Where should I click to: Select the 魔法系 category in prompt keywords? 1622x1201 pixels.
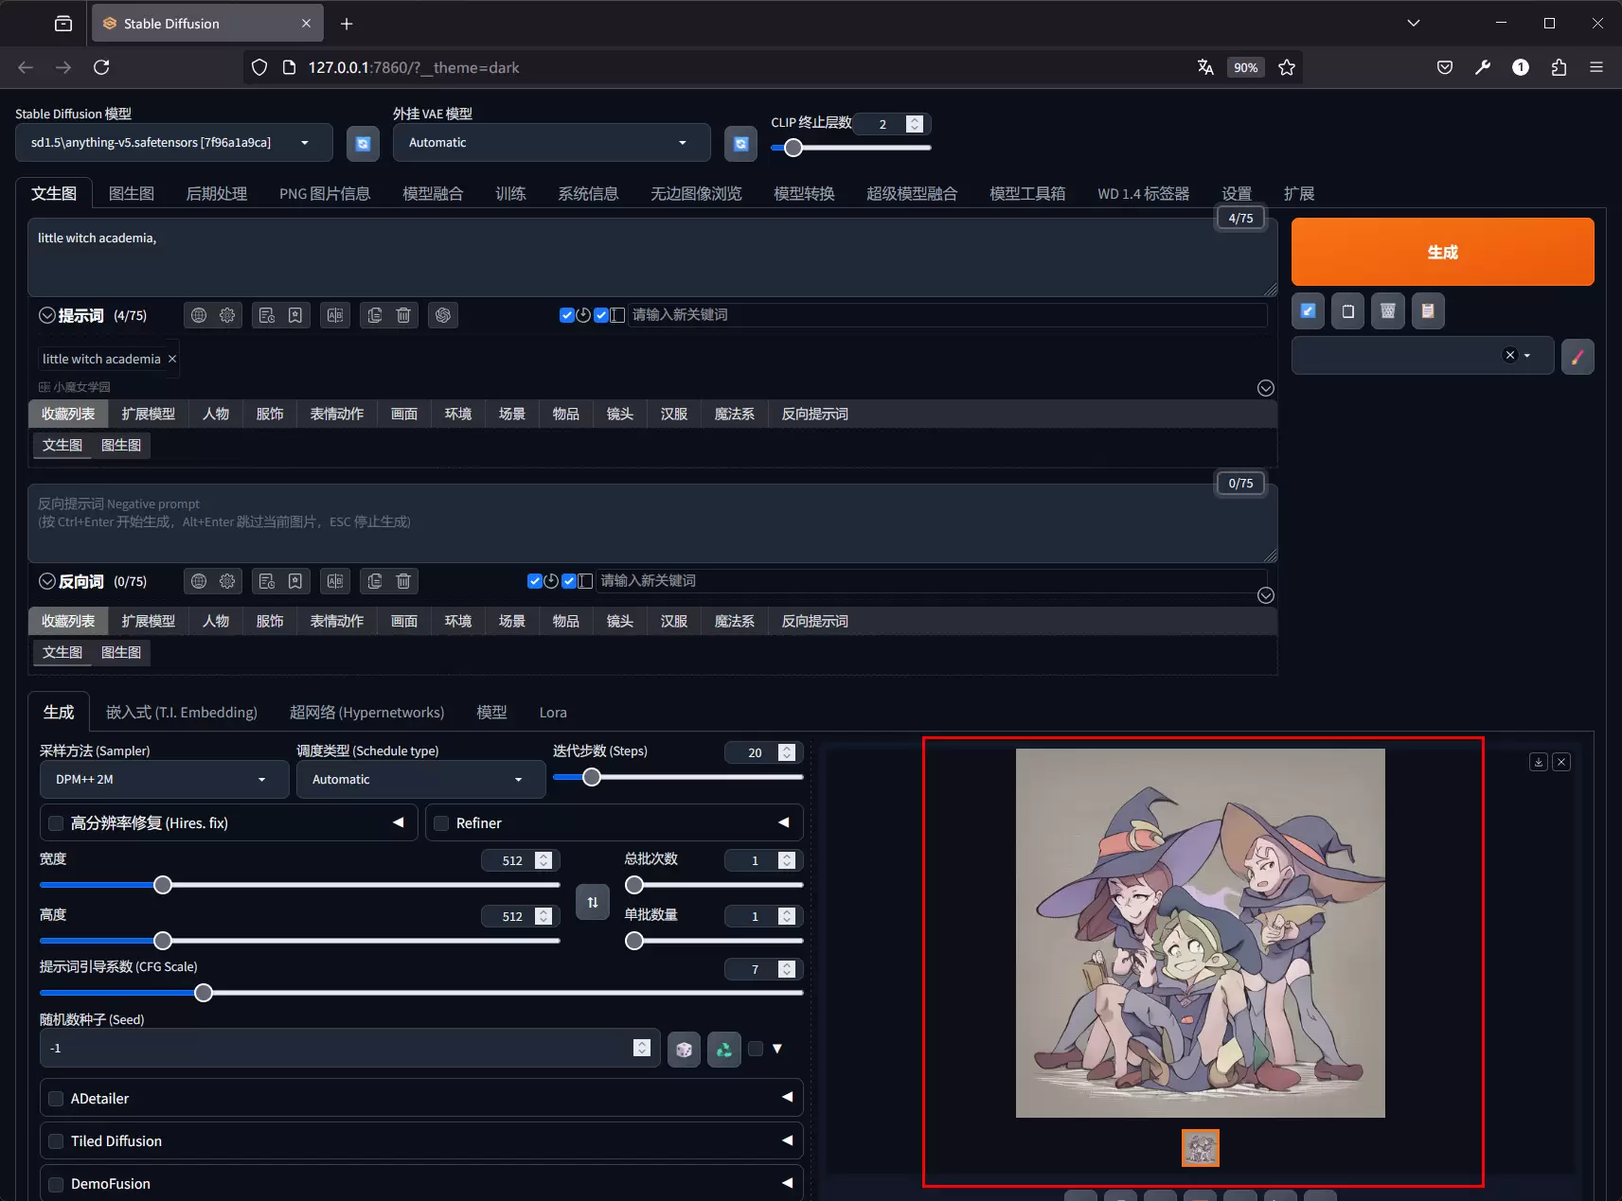pyautogui.click(x=735, y=414)
